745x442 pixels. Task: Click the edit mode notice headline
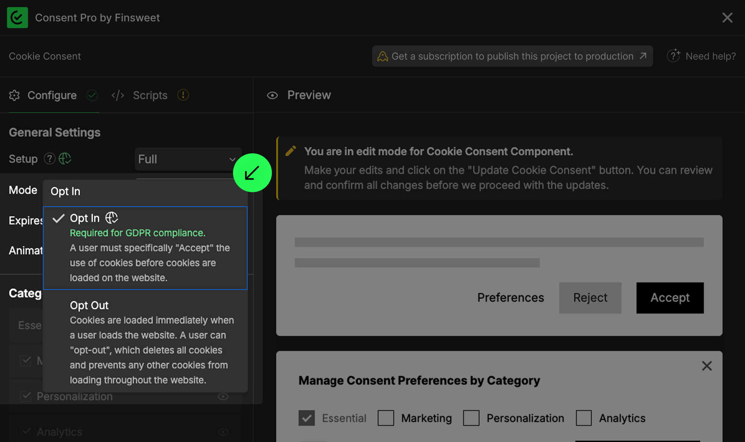(438, 151)
